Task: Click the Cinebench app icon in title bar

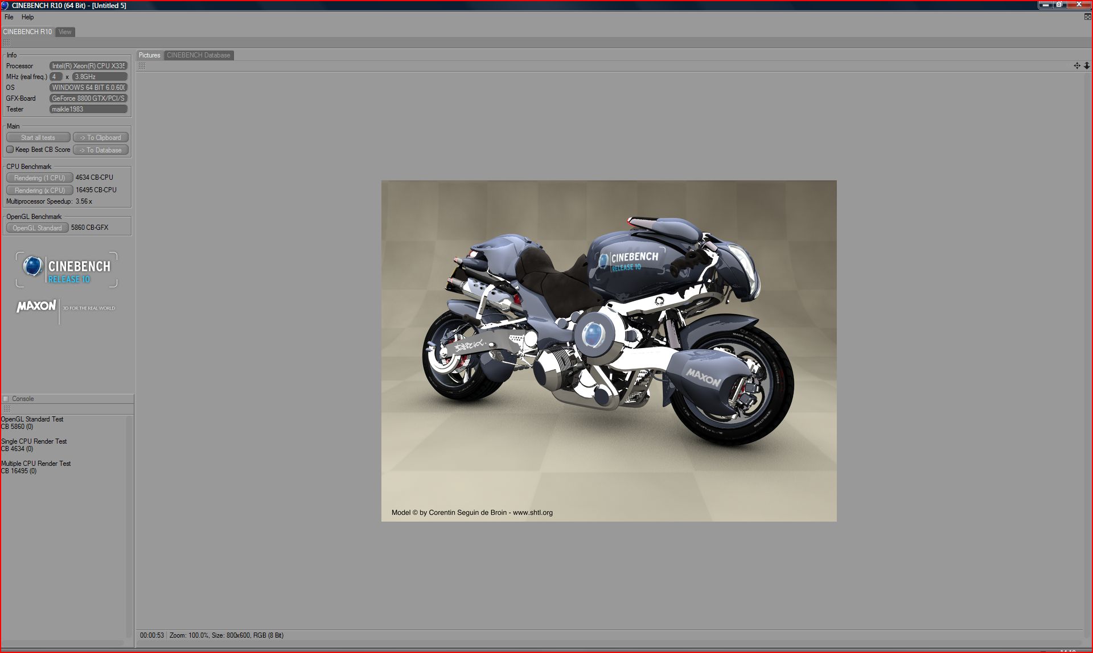Action: [5, 5]
